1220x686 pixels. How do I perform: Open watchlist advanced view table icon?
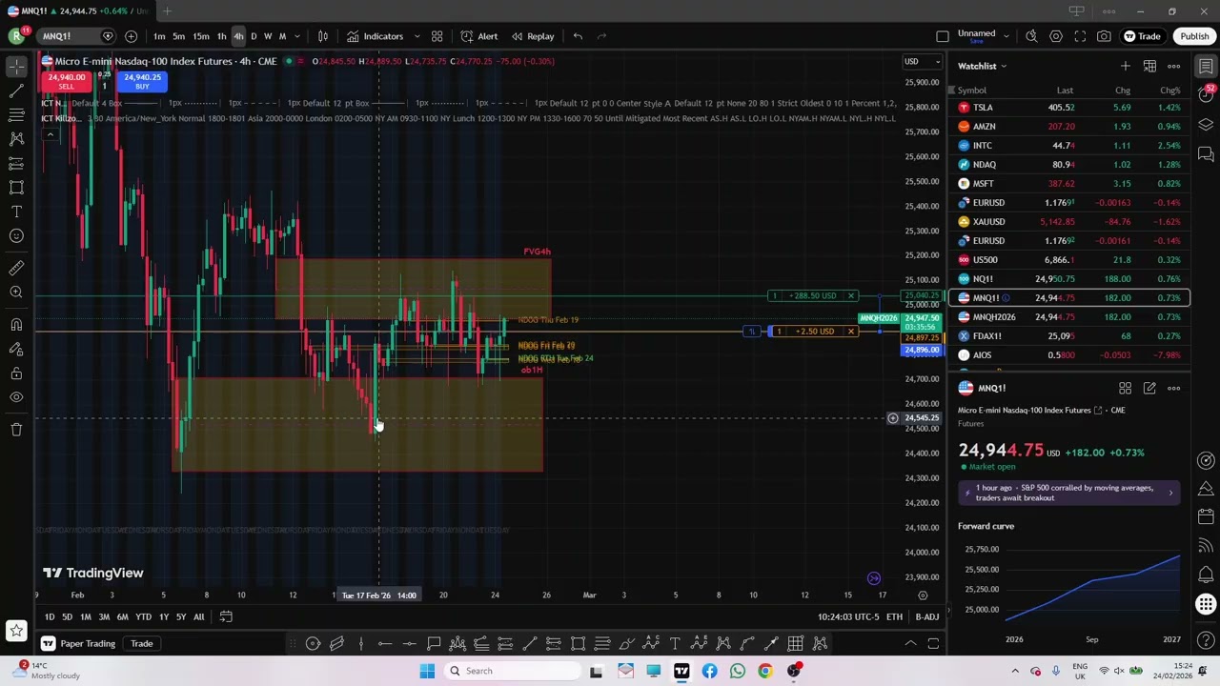(1149, 66)
